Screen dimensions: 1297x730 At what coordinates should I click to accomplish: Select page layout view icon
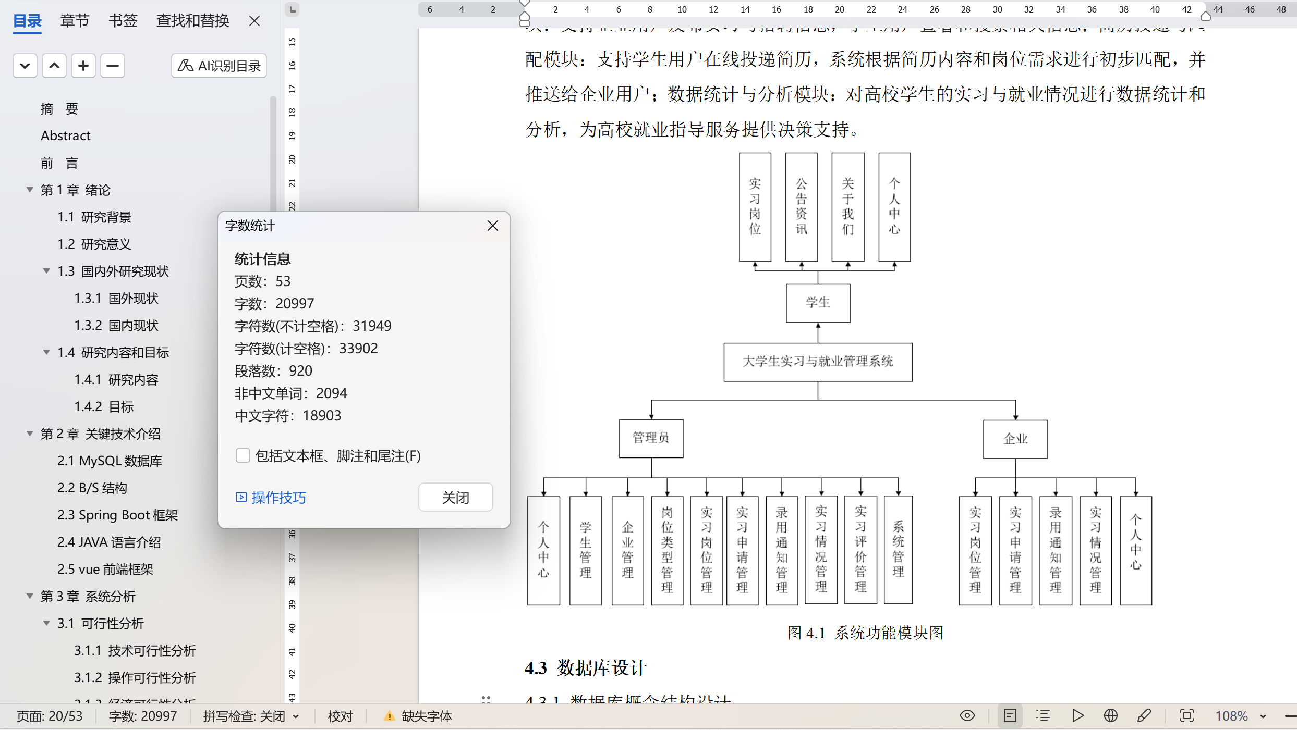(x=1010, y=716)
